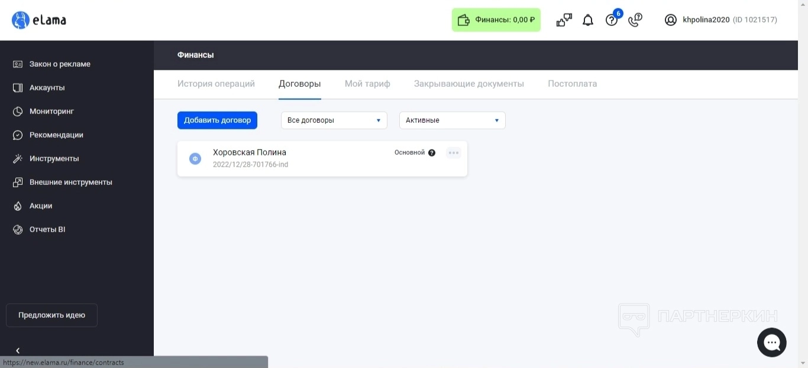Open the Активные status dropdown
The image size is (808, 368).
coord(453,120)
